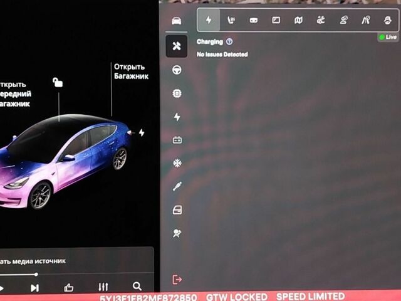Click the front trunk unlock padlock icon

(58, 82)
